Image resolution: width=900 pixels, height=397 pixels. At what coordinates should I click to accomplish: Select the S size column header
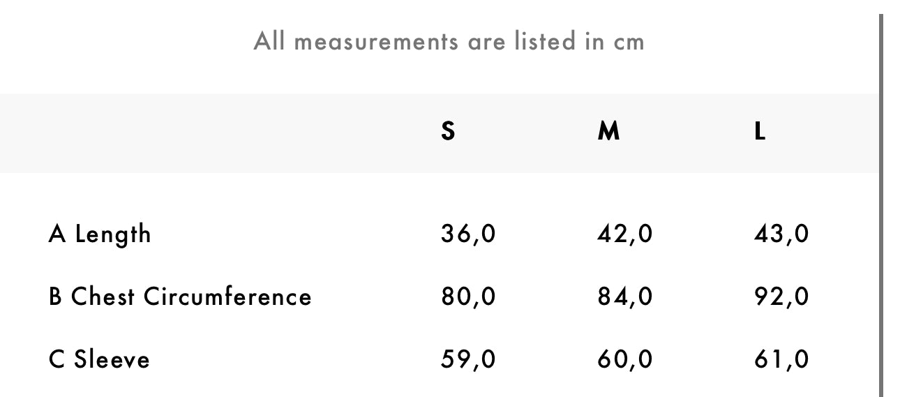(x=448, y=131)
